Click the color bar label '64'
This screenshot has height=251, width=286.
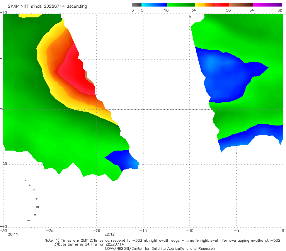pyautogui.click(x=252, y=10)
